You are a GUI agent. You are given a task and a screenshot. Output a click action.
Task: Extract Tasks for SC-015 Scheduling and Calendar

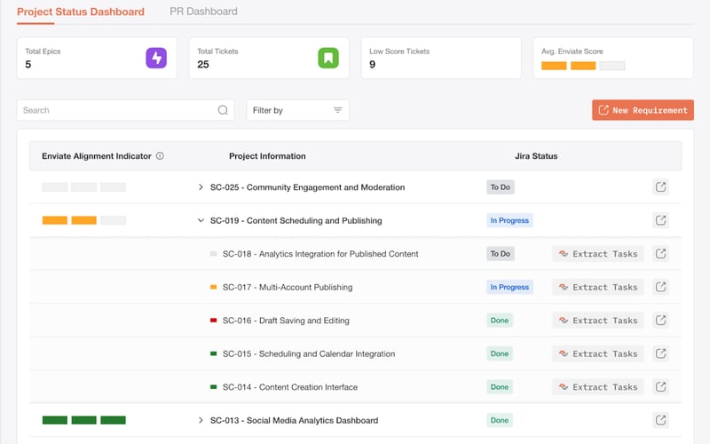click(597, 353)
